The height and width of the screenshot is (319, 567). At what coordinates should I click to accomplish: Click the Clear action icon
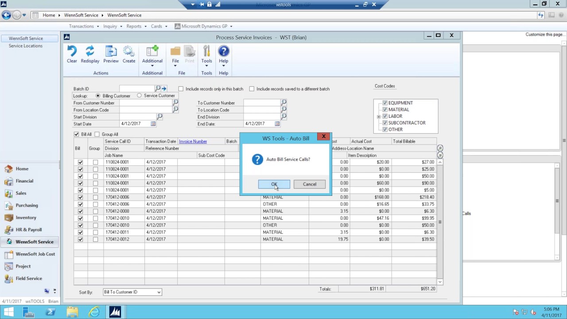[x=72, y=52]
